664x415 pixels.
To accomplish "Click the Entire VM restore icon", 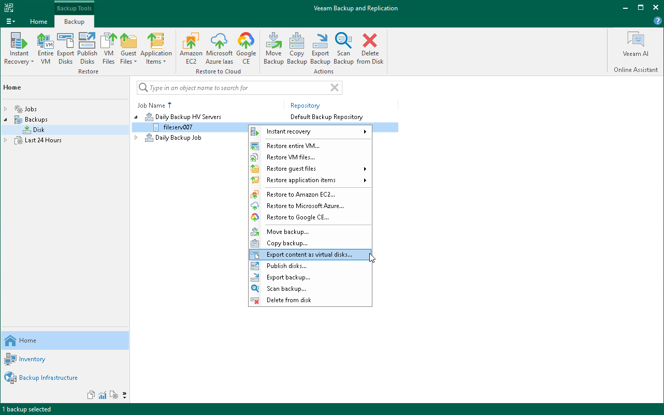I will pyautogui.click(x=46, y=49).
